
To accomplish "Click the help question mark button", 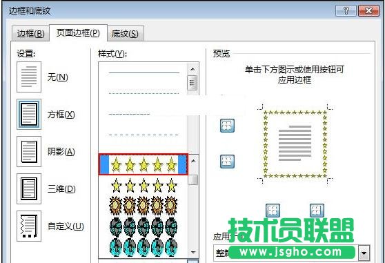I will [346, 11].
